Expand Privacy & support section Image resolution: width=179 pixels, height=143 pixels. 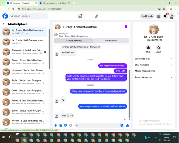pyautogui.click(x=154, y=77)
